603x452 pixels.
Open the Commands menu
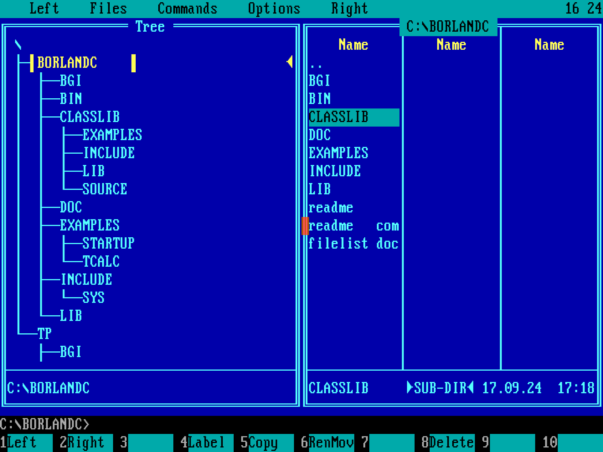tap(187, 8)
